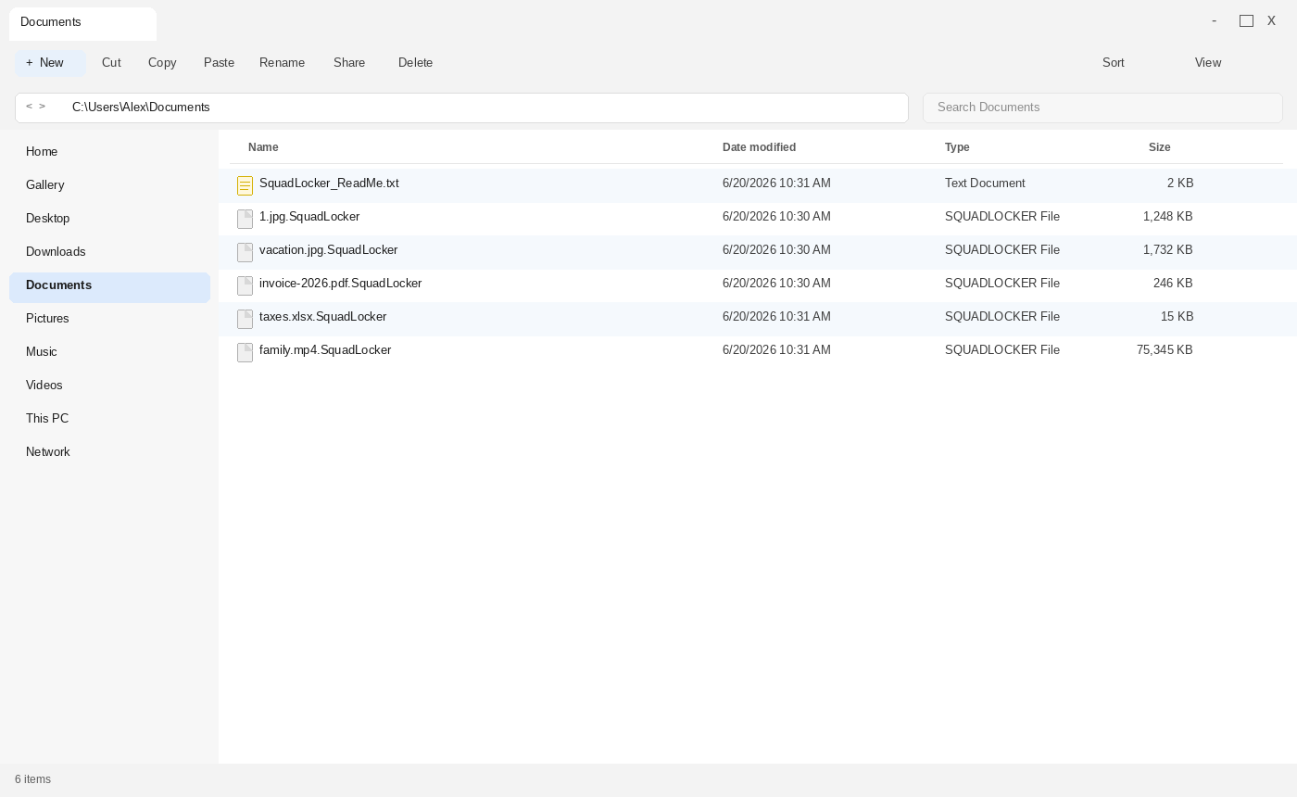Open Videos in the sidebar
Screen dimensions: 1297x797
pos(109,386)
